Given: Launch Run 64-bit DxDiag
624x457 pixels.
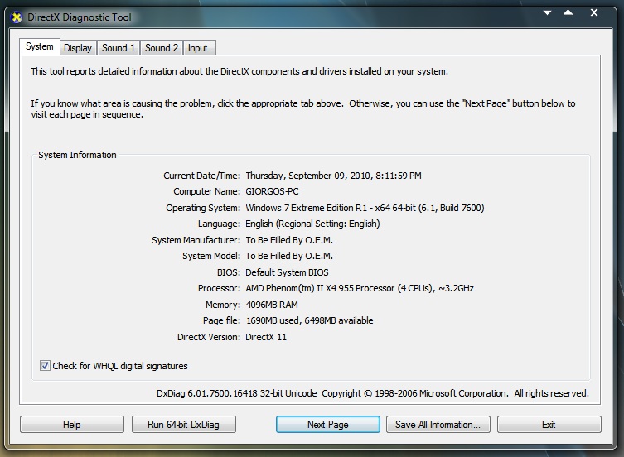Looking at the screenshot, I should click(183, 425).
